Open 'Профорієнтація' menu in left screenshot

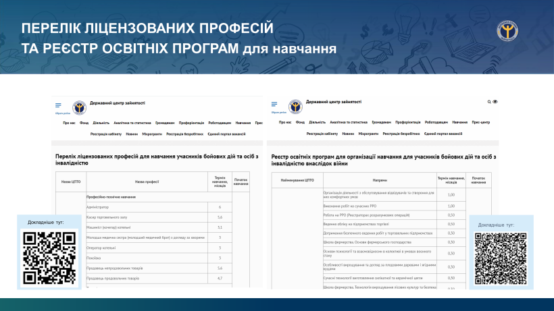pyautogui.click(x=191, y=123)
